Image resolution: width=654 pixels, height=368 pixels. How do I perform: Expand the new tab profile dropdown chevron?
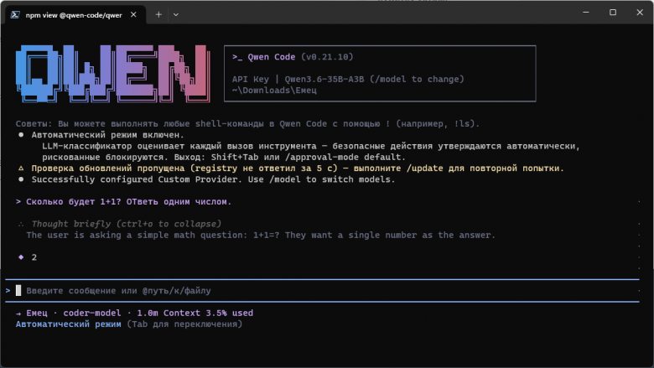176,14
